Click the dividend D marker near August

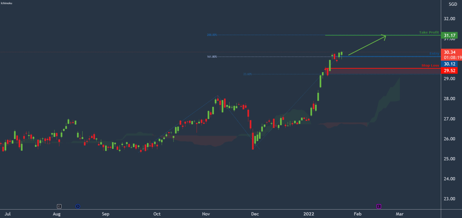pos(78,206)
